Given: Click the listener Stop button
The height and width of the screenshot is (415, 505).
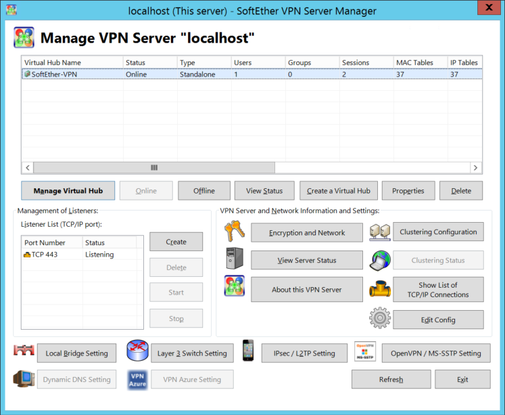Looking at the screenshot, I should click(176, 318).
